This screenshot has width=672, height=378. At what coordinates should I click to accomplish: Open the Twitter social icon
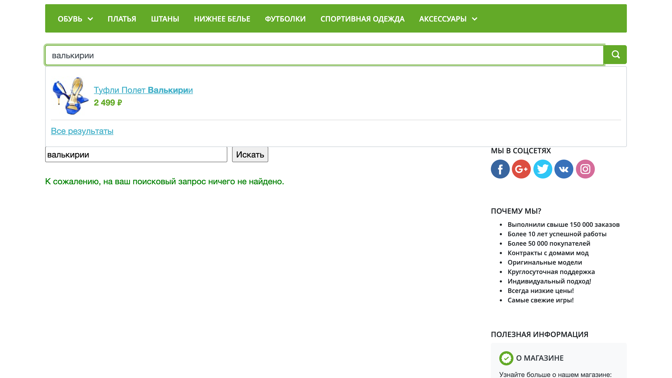[543, 169]
